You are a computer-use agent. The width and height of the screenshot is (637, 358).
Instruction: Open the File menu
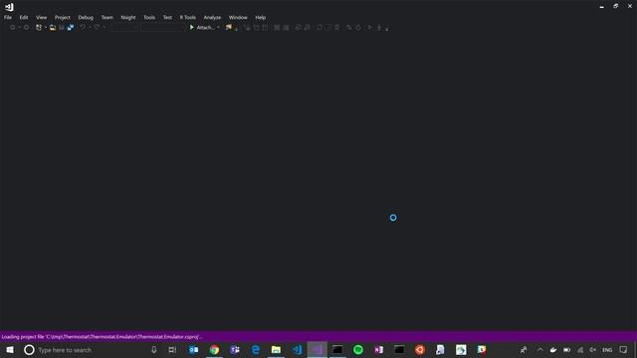pyautogui.click(x=8, y=18)
